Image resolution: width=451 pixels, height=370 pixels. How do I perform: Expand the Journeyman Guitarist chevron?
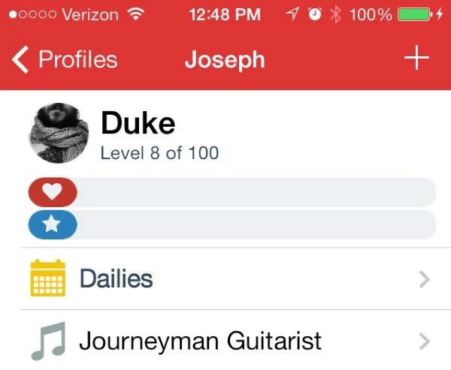(425, 341)
